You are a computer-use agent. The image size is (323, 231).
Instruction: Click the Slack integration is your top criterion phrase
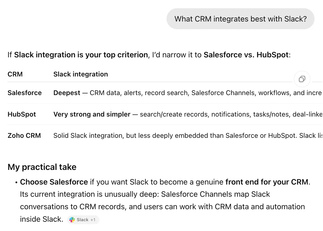(x=81, y=55)
